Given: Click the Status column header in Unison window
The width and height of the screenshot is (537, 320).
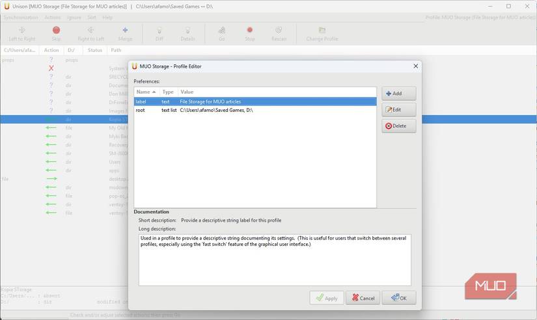Looking at the screenshot, I should (x=95, y=50).
